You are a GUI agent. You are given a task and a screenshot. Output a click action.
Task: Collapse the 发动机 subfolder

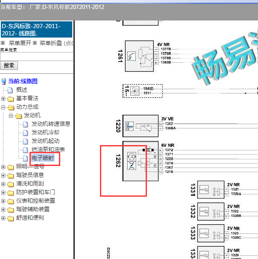pos(11,116)
